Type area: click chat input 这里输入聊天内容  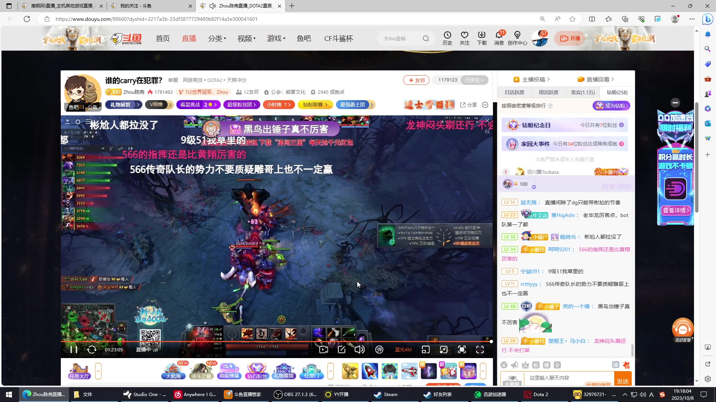tap(569, 378)
